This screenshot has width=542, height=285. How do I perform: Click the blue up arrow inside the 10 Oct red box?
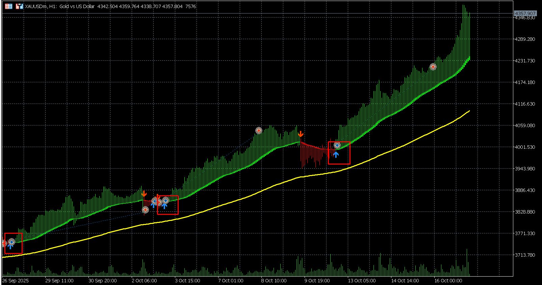pyautogui.click(x=336, y=154)
